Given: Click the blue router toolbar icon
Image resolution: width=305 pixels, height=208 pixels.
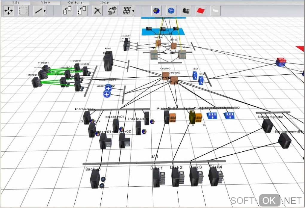Looking at the screenshot, I should click(171, 10).
